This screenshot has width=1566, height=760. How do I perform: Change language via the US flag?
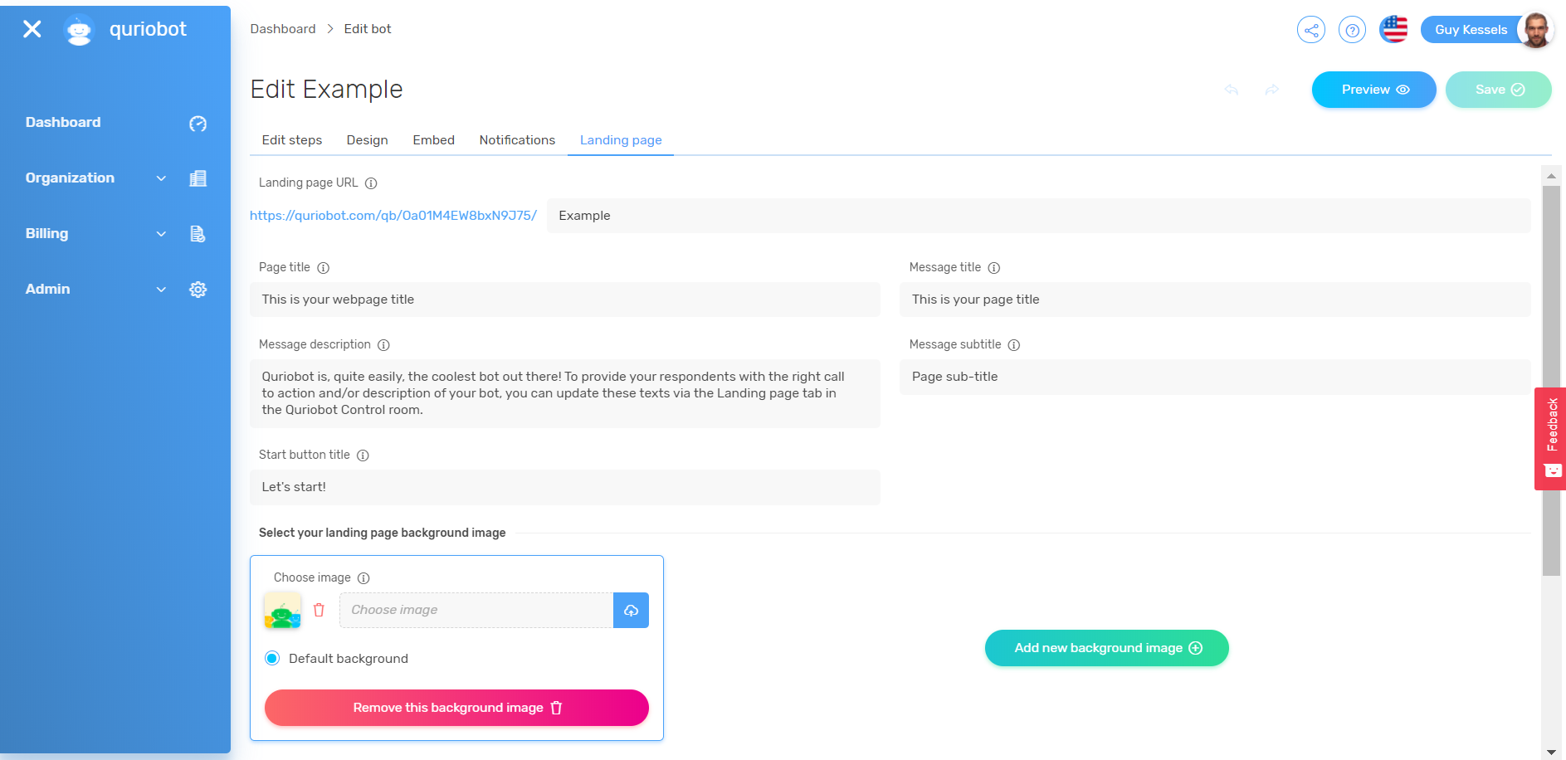click(1393, 29)
